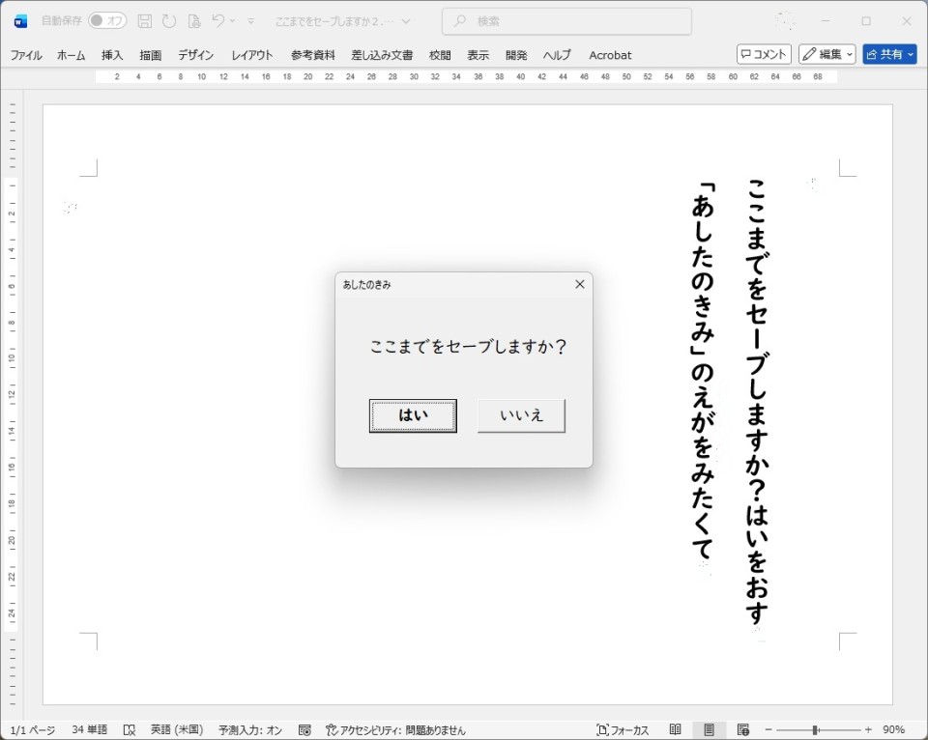Toggle the AutoSave (自動保存) switch
This screenshot has width=928, height=740.
(x=107, y=21)
